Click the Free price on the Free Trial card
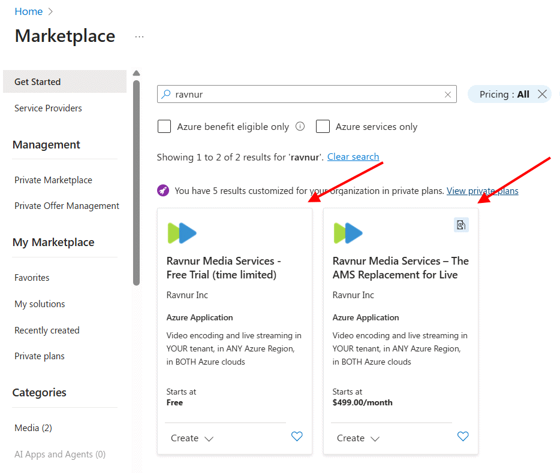The image size is (560, 473). click(174, 402)
